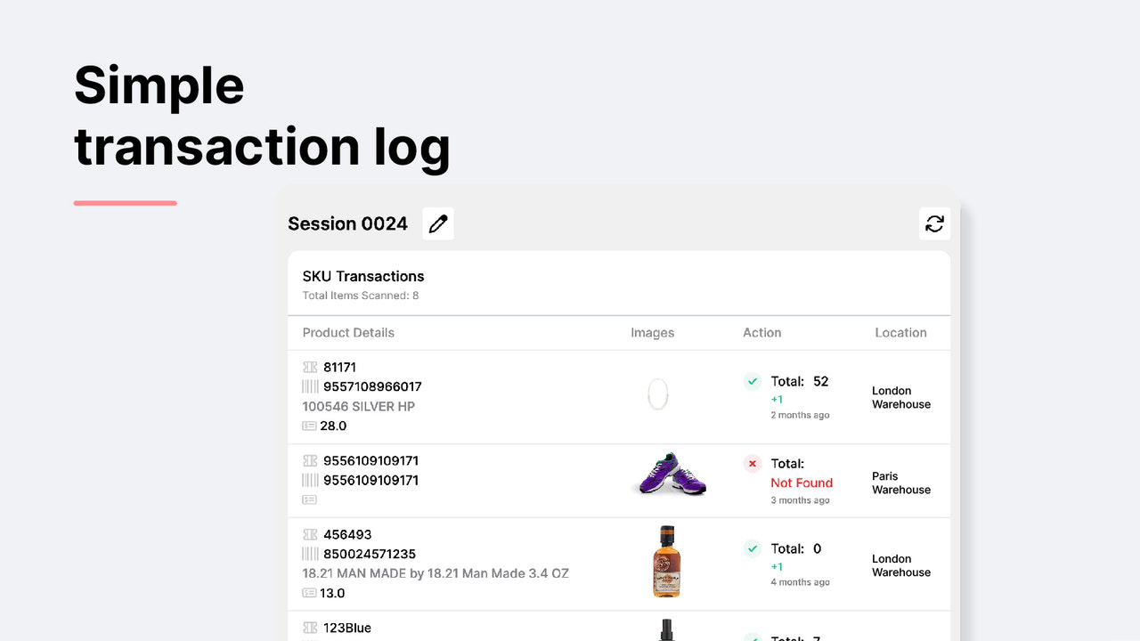Click the green checkmark next to Total: 52

[753, 381]
